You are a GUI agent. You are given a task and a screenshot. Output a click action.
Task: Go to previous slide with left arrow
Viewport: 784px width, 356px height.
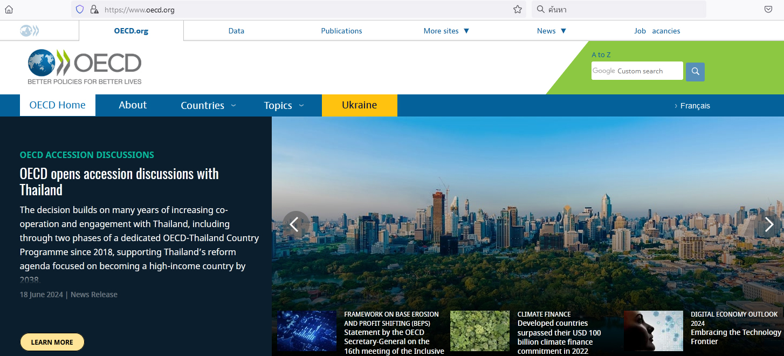tap(294, 224)
